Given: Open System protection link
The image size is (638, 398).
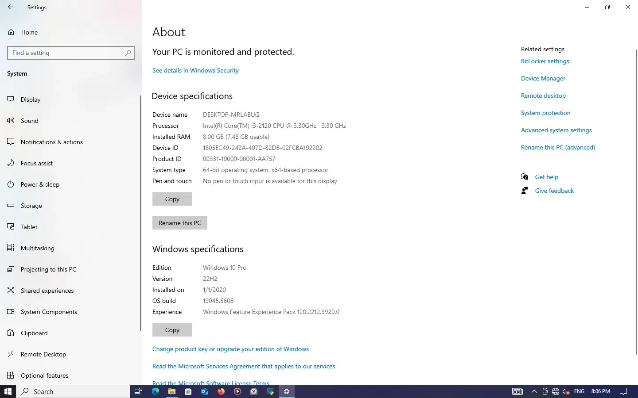Looking at the screenshot, I should tap(546, 113).
